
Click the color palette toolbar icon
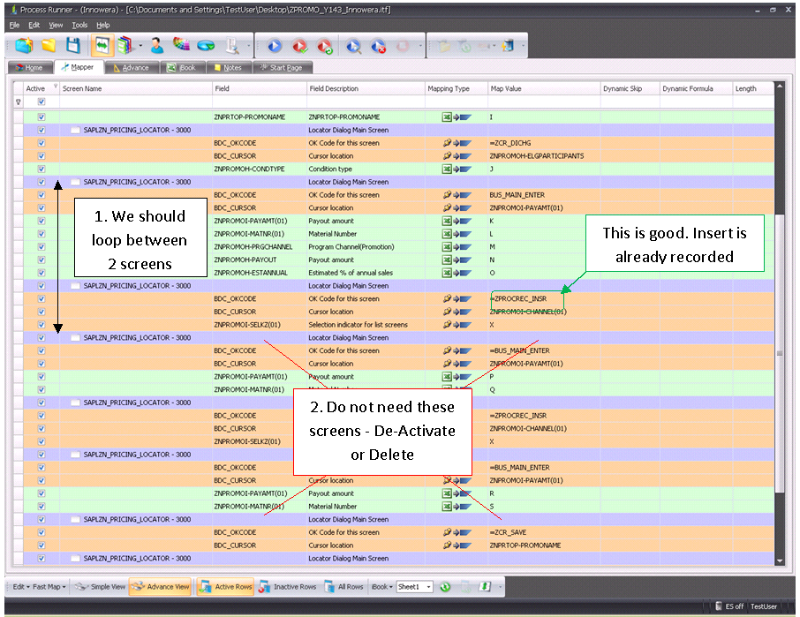click(181, 45)
